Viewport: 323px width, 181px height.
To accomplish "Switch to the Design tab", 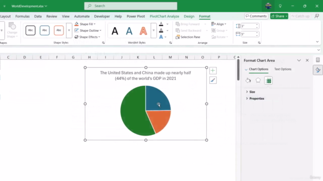I will (189, 16).
